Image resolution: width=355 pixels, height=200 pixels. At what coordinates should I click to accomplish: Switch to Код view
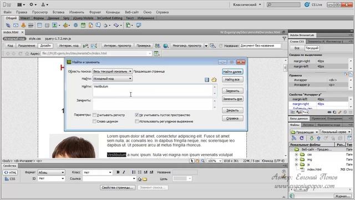[x=10, y=46]
